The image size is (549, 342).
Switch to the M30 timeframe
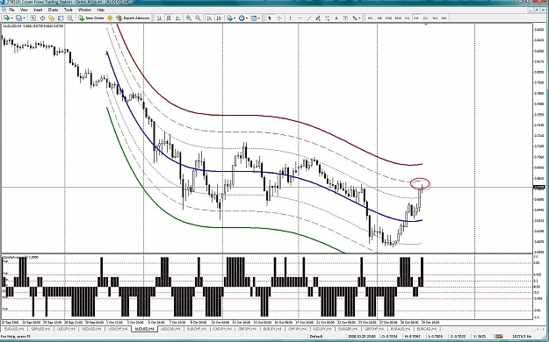click(398, 18)
